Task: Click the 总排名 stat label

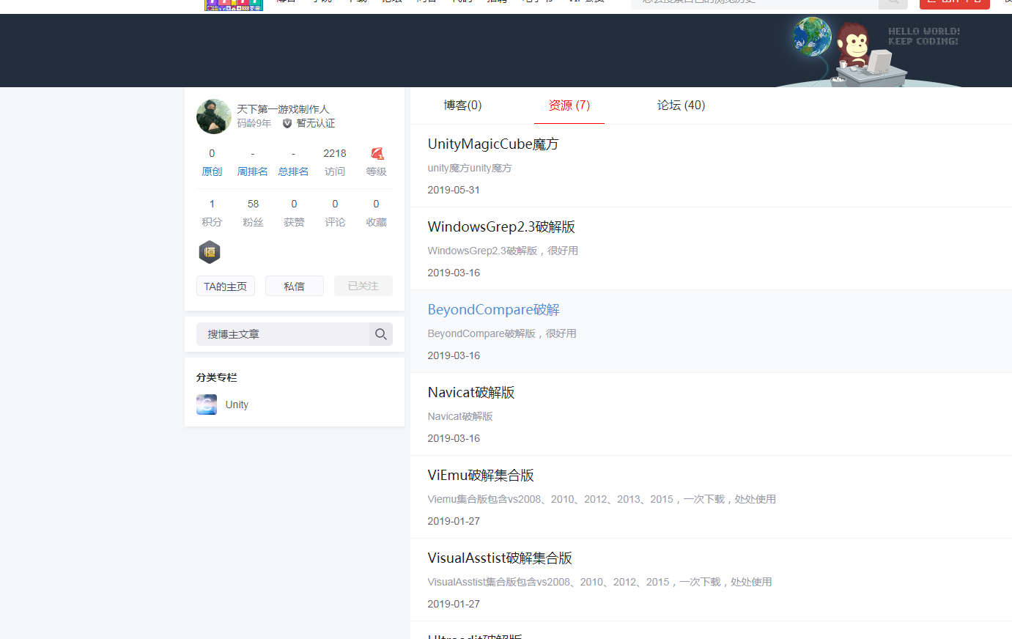Action: pyautogui.click(x=294, y=171)
